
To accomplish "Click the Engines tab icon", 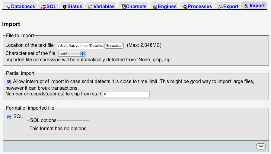I will pyautogui.click(x=155, y=7).
